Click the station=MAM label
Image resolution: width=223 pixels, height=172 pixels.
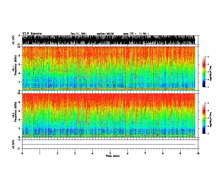point(105,34)
